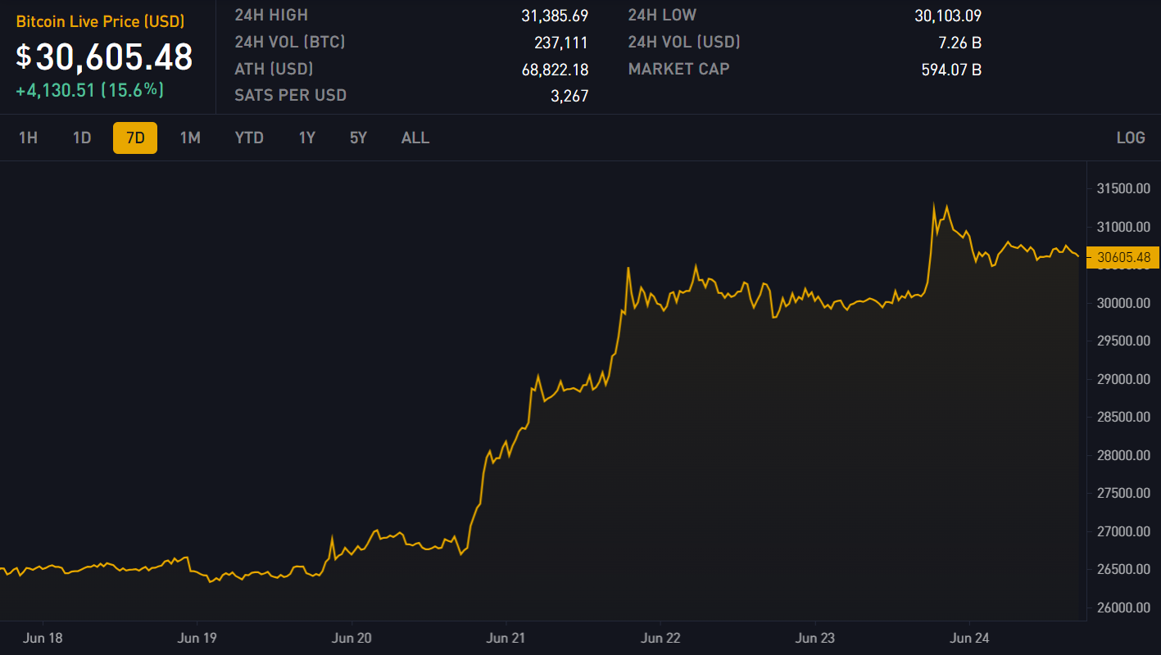Toggle LOG scale on the chart

tap(1130, 138)
